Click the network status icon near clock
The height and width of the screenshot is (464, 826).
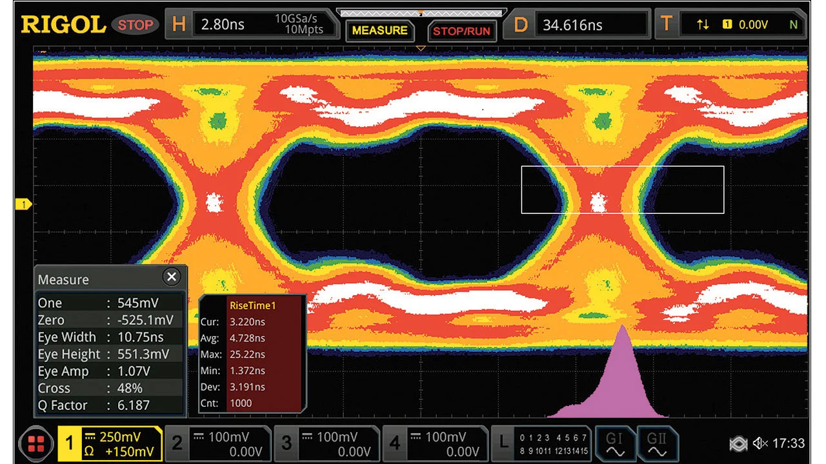click(x=738, y=443)
